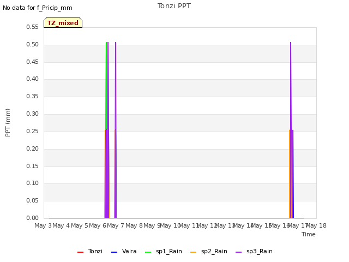Click the 0.15 y-axis tick label
349x262 pixels.
[32, 166]
